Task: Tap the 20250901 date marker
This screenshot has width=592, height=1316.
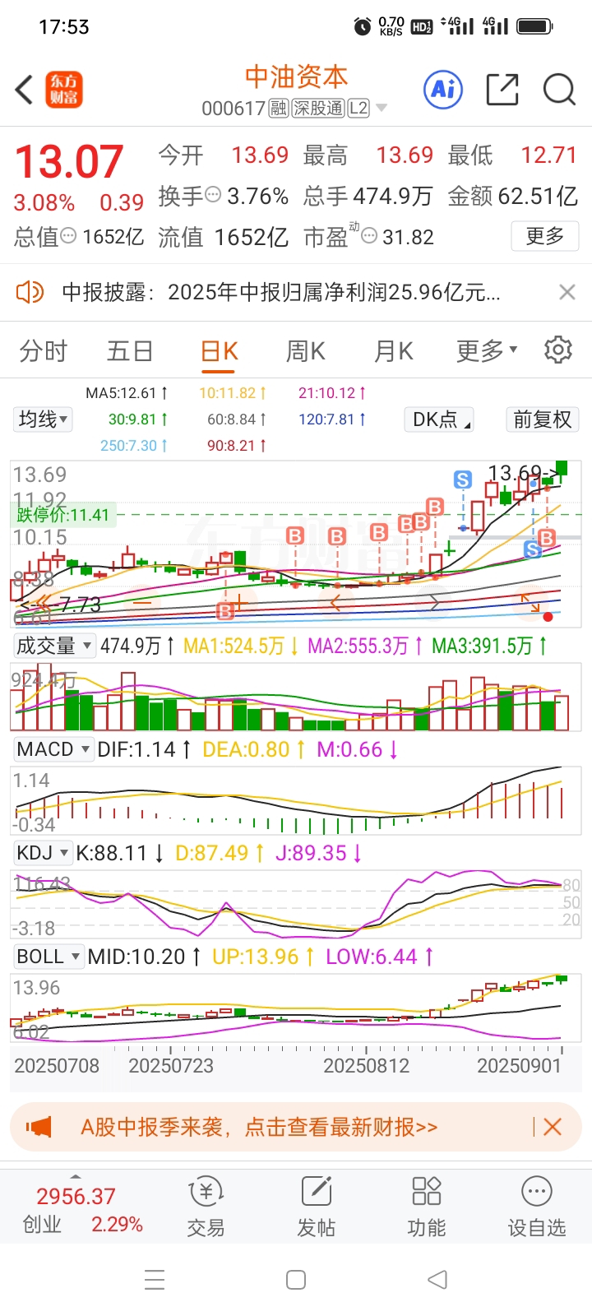Action: point(519,1065)
